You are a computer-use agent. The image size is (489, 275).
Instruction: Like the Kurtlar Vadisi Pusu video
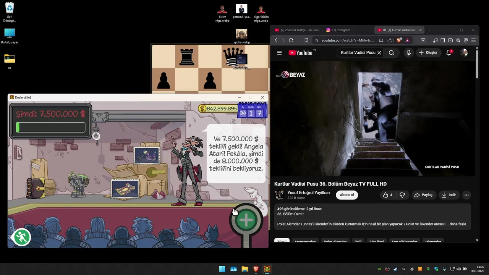point(389,195)
